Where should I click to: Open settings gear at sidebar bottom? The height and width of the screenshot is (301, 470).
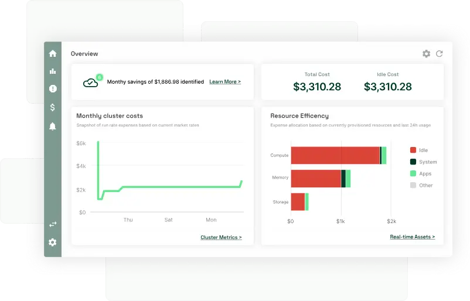(x=53, y=242)
